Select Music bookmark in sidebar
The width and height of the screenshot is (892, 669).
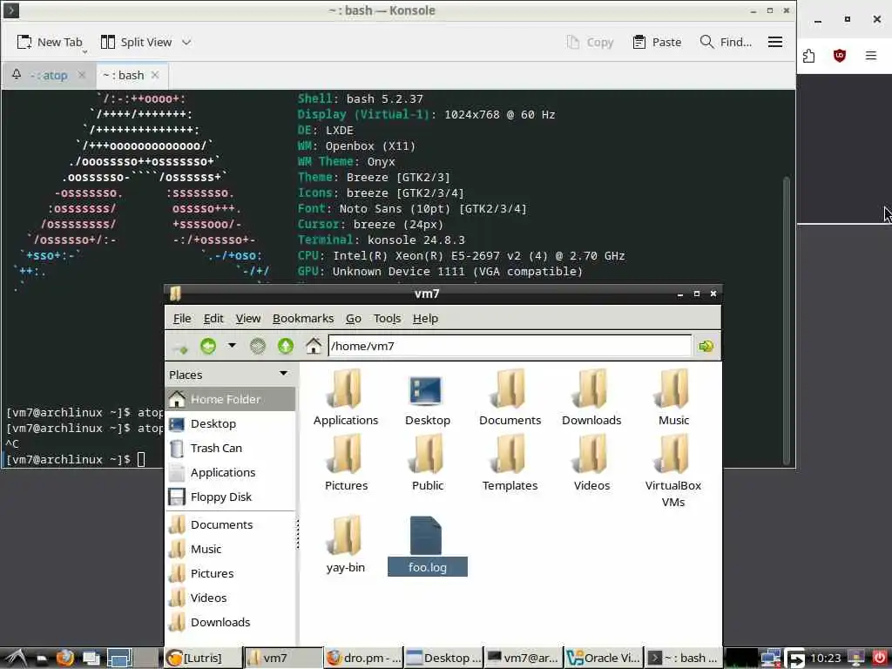pyautogui.click(x=230, y=550)
